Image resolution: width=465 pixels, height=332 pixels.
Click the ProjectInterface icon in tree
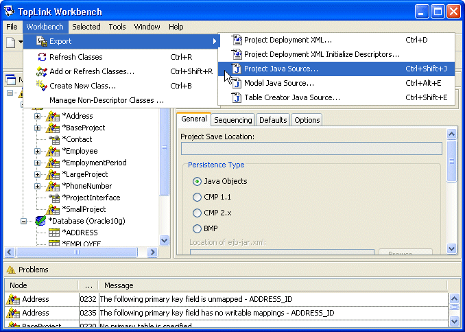(54, 198)
